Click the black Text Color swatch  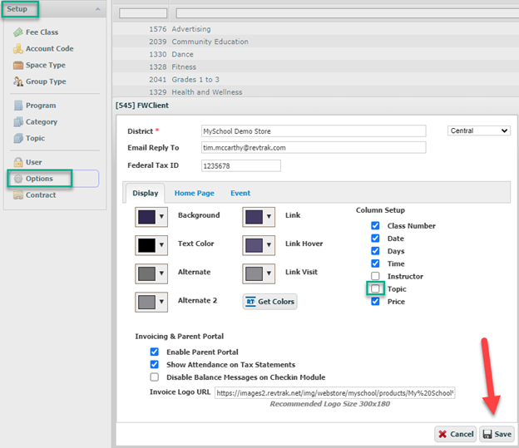(146, 245)
